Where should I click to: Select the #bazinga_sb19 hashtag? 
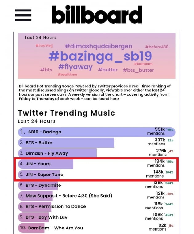(x=100, y=56)
